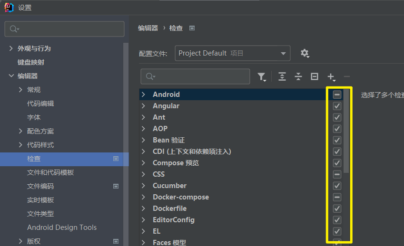Click the expand all inspections icon

[x=282, y=77]
